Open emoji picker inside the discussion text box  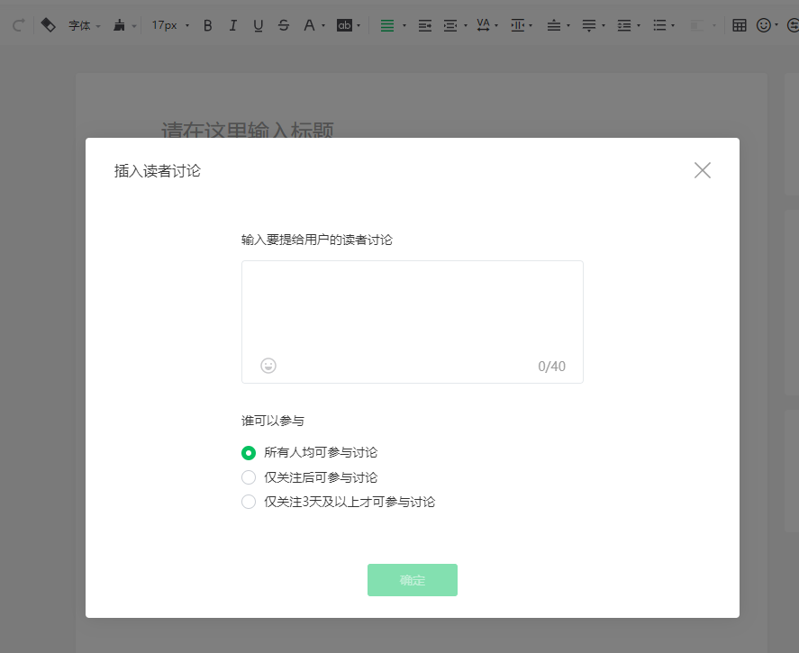(x=268, y=366)
